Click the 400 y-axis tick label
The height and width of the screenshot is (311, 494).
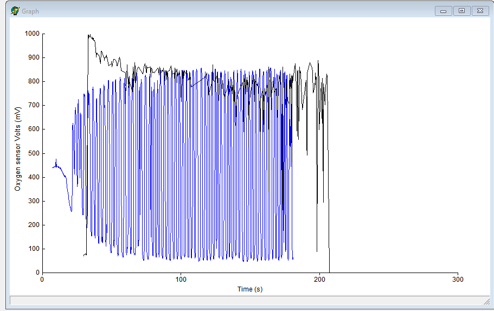[x=34, y=177]
